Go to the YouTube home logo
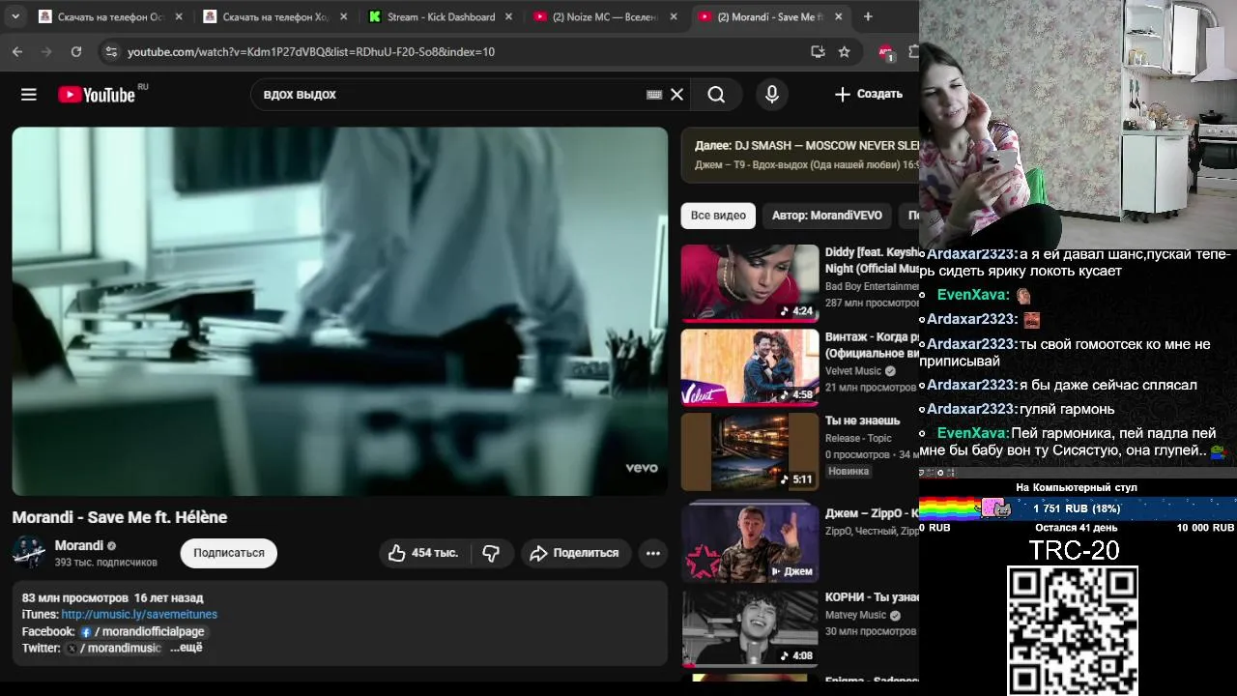Image resolution: width=1237 pixels, height=696 pixels. [97, 94]
